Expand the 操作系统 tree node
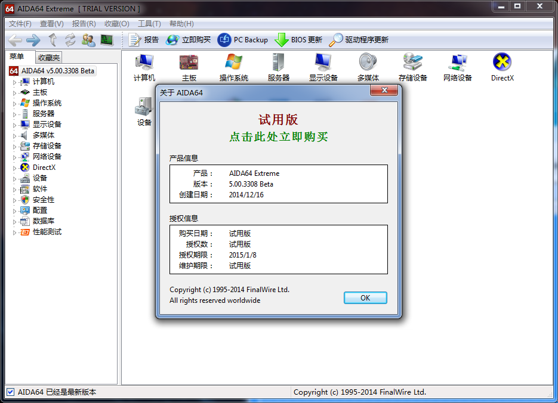This screenshot has width=558, height=403. (14, 103)
